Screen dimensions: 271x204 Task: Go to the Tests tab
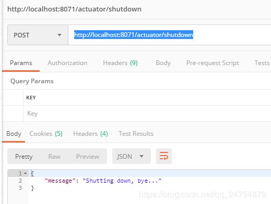point(262,63)
